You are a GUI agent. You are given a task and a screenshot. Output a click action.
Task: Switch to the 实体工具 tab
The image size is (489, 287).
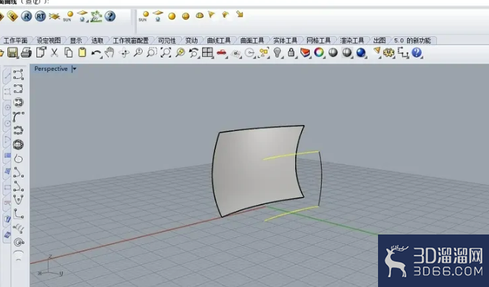285,41
